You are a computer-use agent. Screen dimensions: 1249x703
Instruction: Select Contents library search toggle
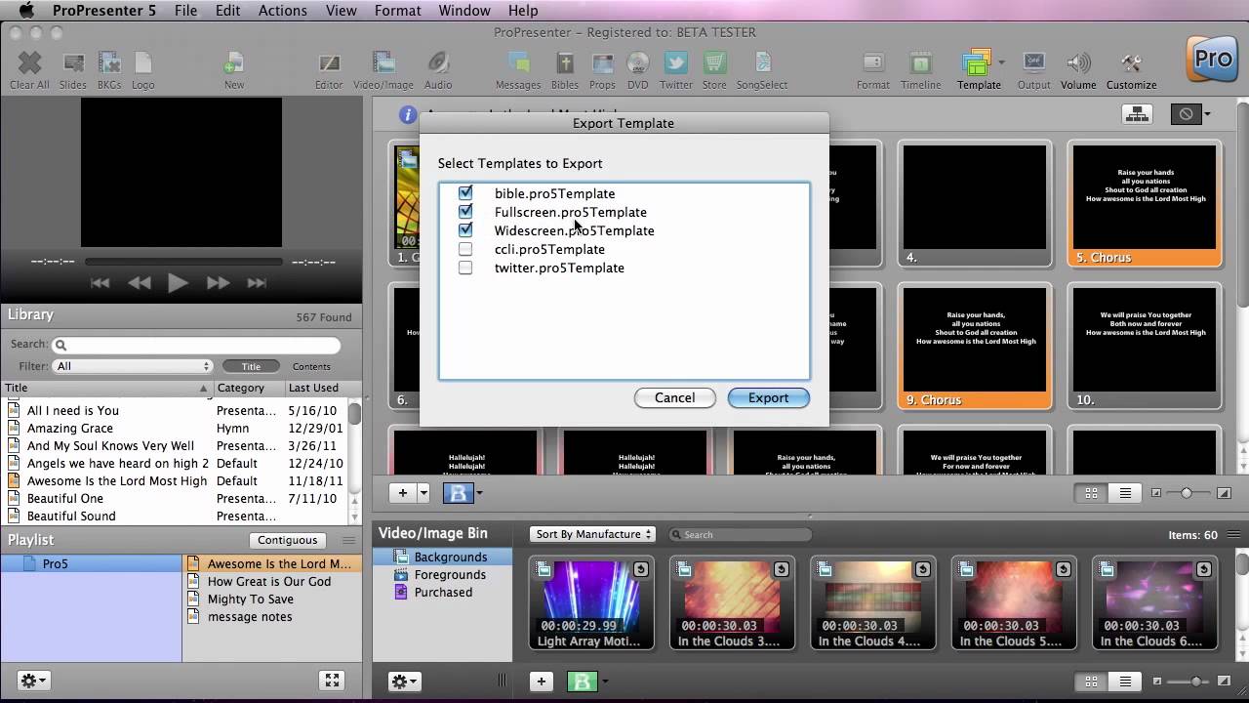pos(311,366)
